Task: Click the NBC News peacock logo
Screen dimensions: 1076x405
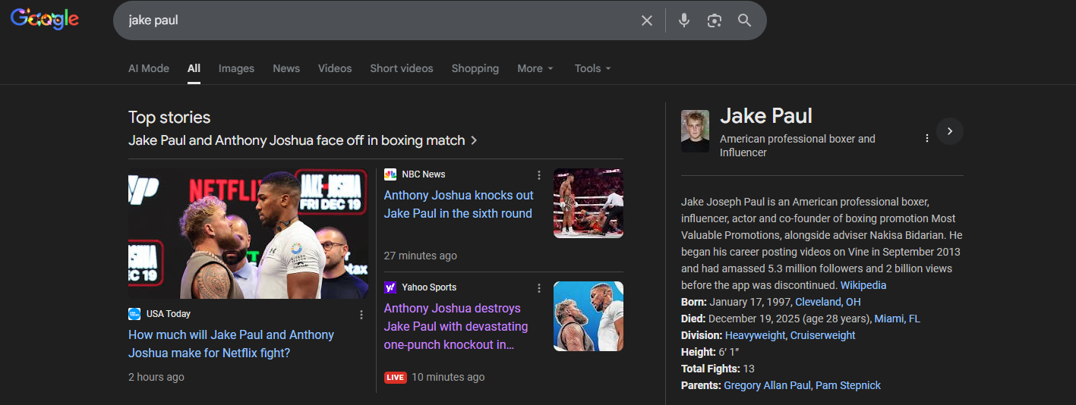Action: pyautogui.click(x=390, y=174)
